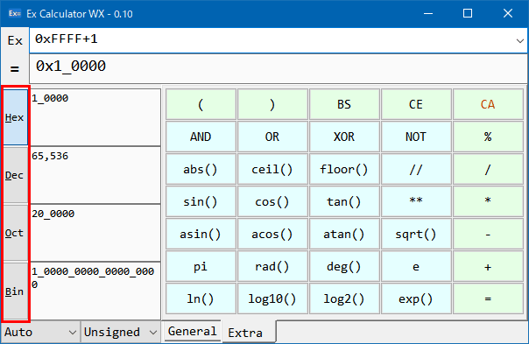Insert the ln() function

[x=201, y=298]
